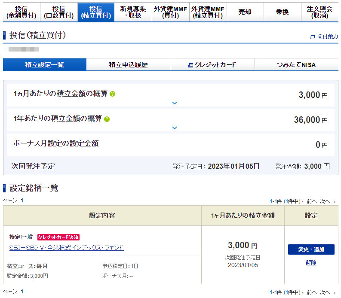The width and height of the screenshot is (341, 298).
Task: Click help icon beside 1年あたりの積立金額の概算
Action: [107, 119]
